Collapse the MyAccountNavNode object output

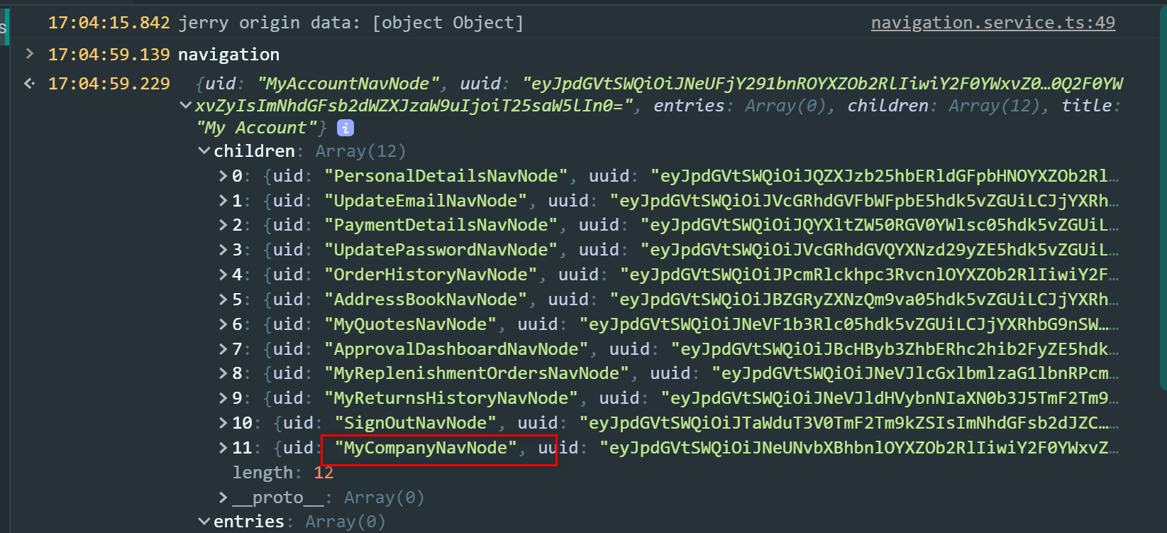pyautogui.click(x=185, y=105)
